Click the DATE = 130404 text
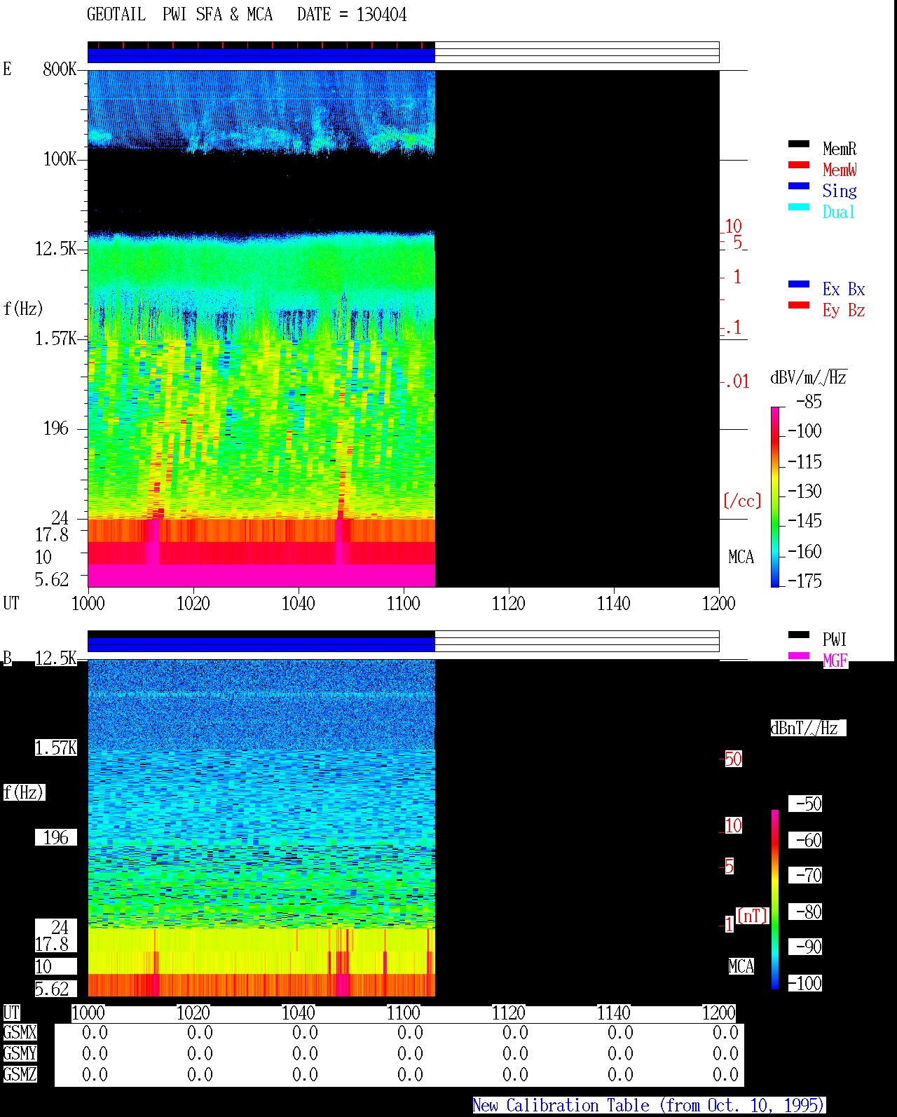Viewport: 897px width, 1117px height. (352, 15)
